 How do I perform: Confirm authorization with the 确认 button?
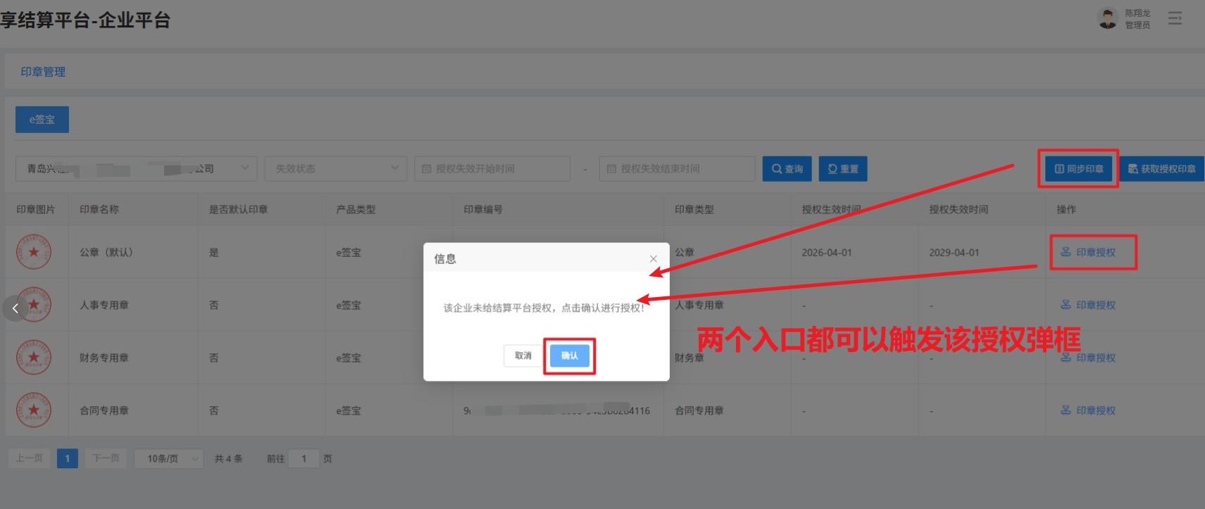569,356
